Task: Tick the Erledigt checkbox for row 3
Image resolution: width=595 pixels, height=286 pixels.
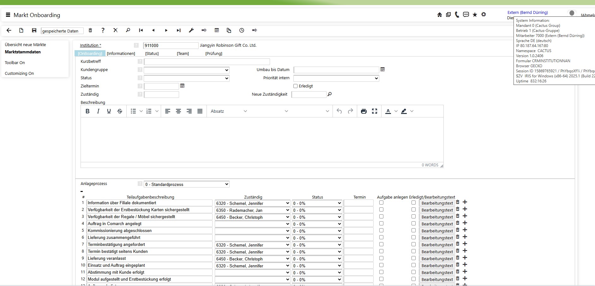Action: tap(413, 217)
